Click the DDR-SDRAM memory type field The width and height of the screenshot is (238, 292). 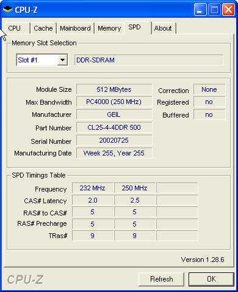pyautogui.click(x=149, y=60)
